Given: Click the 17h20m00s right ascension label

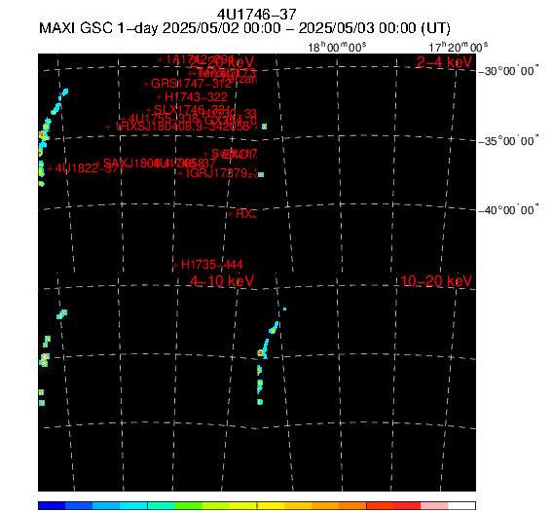Looking at the screenshot, I should [x=458, y=47].
